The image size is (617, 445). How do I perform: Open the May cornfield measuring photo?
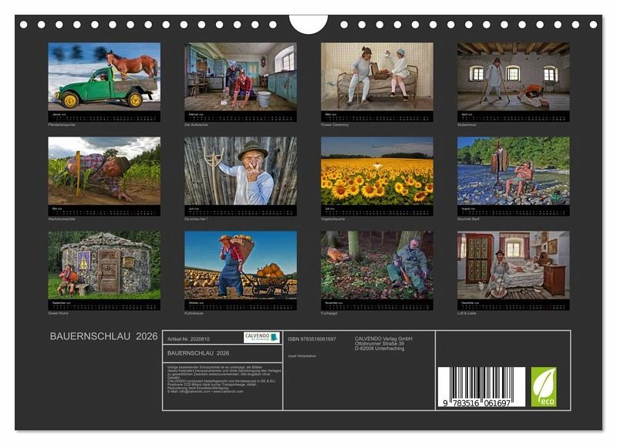[104, 170]
